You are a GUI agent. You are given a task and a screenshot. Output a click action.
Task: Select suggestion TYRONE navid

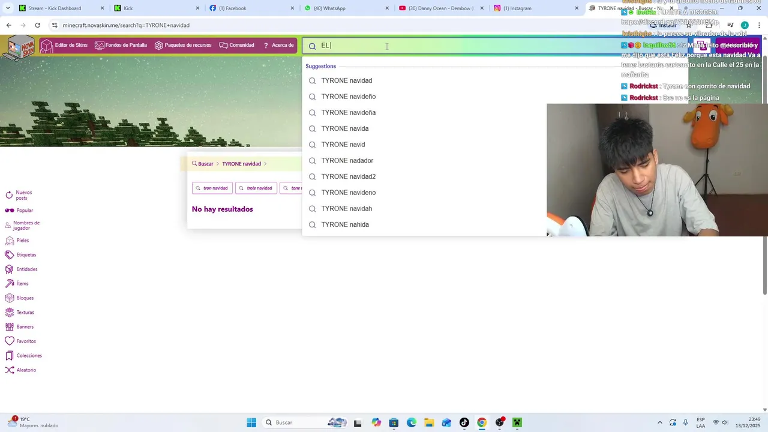[x=424, y=145]
